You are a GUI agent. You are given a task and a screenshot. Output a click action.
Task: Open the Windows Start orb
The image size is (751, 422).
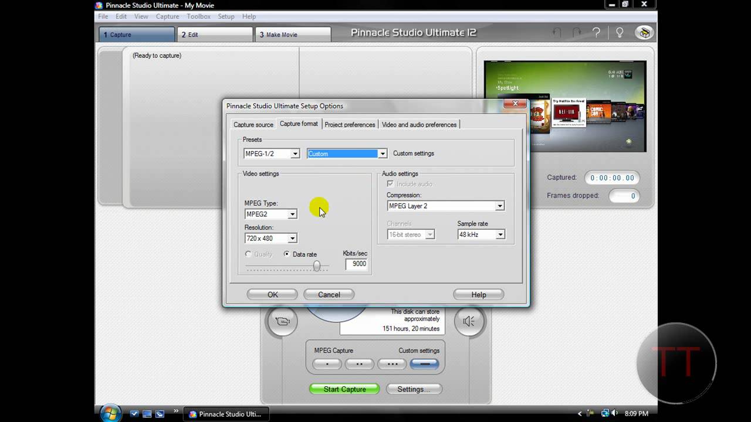tap(111, 413)
